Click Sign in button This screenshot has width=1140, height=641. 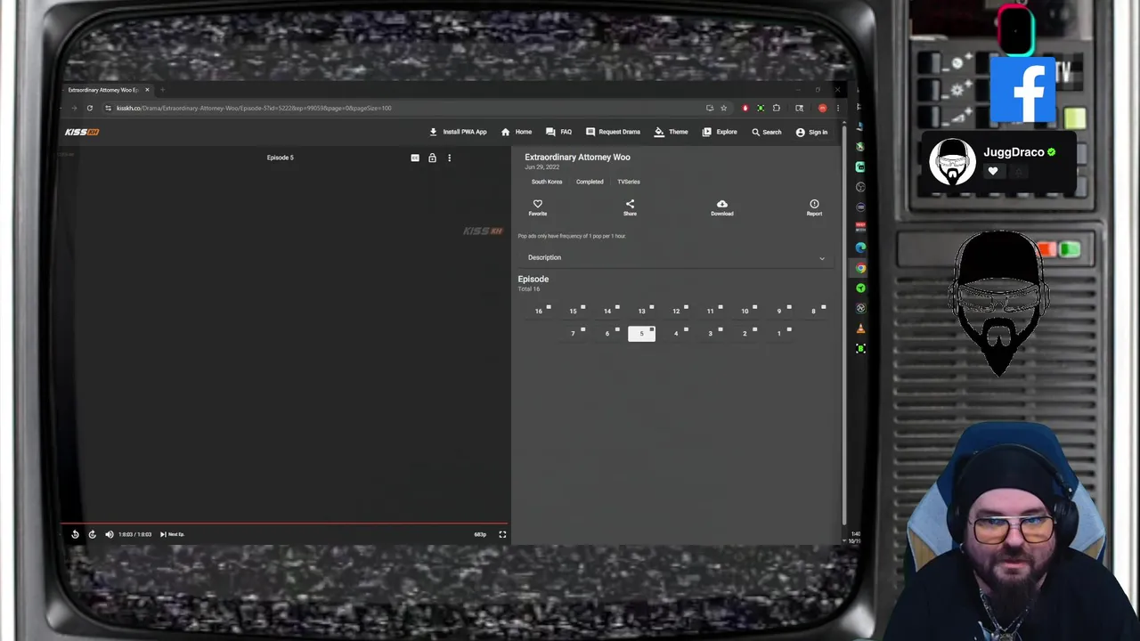coord(811,132)
